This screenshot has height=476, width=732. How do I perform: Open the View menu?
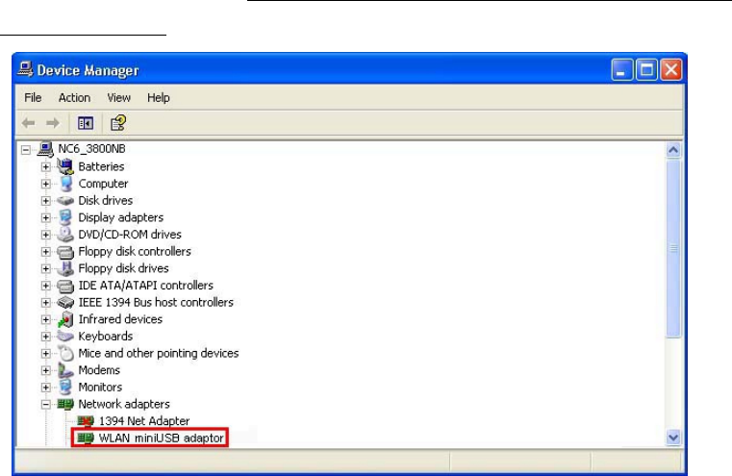(x=118, y=97)
